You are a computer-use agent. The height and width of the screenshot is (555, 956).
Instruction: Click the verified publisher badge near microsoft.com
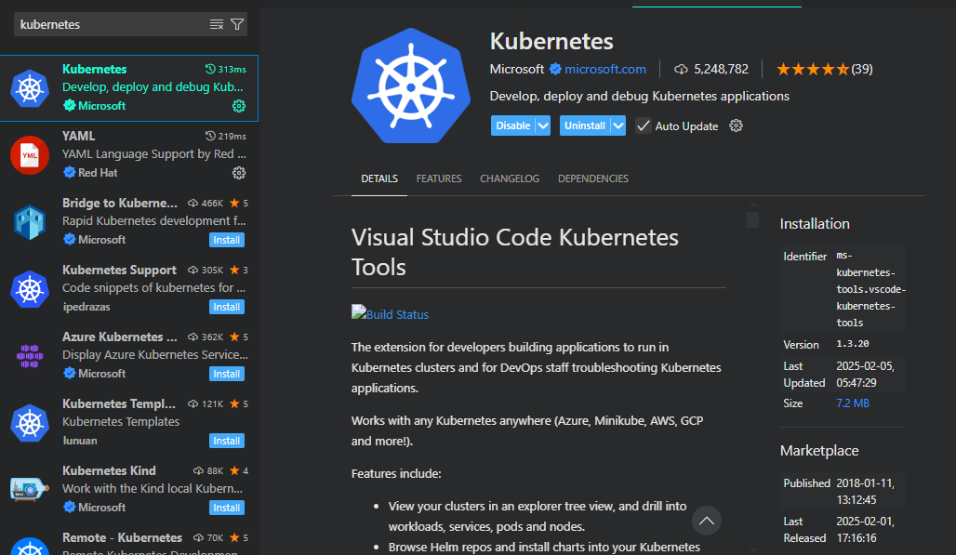[x=555, y=69]
